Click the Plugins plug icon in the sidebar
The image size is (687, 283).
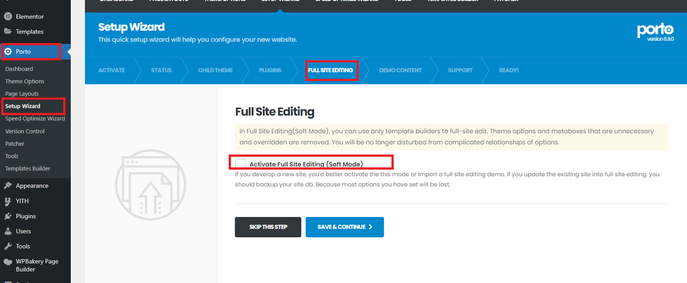8,216
